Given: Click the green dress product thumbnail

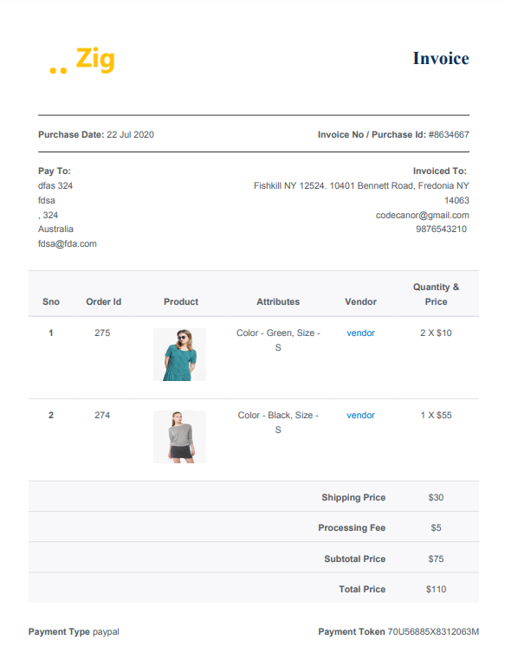Looking at the screenshot, I should [179, 354].
